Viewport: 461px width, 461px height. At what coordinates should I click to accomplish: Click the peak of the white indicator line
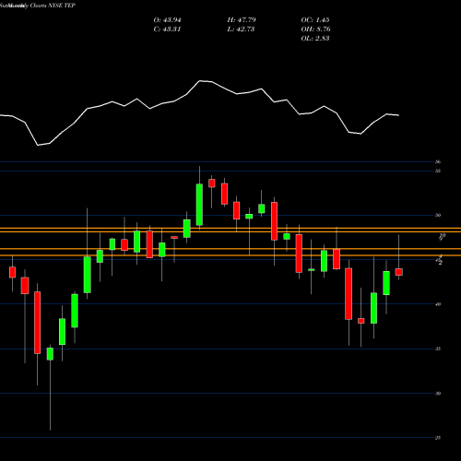click(200, 81)
